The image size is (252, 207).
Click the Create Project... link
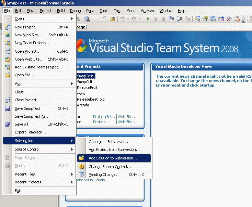click(x=101, y=122)
